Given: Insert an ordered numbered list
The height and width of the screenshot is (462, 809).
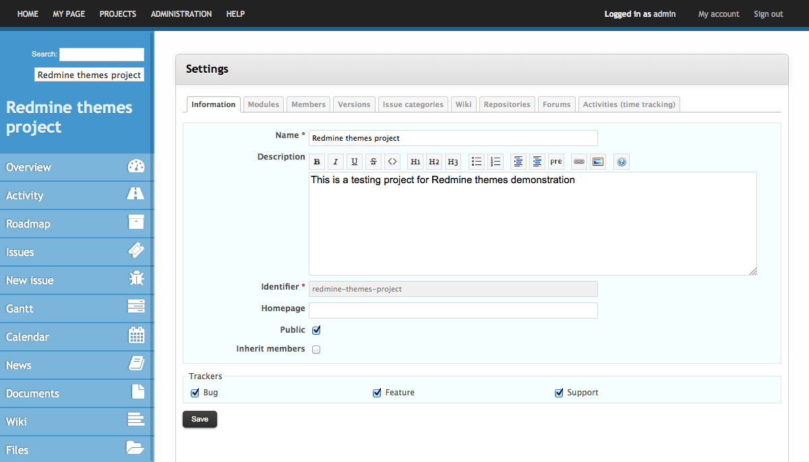Looking at the screenshot, I should coord(496,162).
